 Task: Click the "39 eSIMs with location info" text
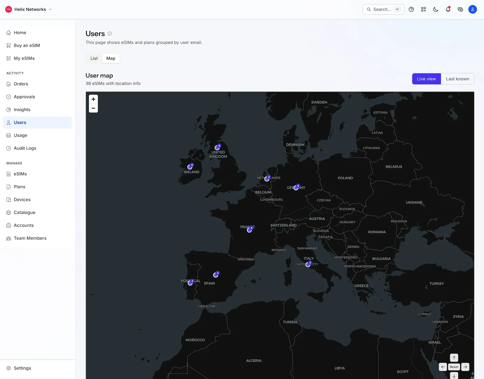coord(113,84)
